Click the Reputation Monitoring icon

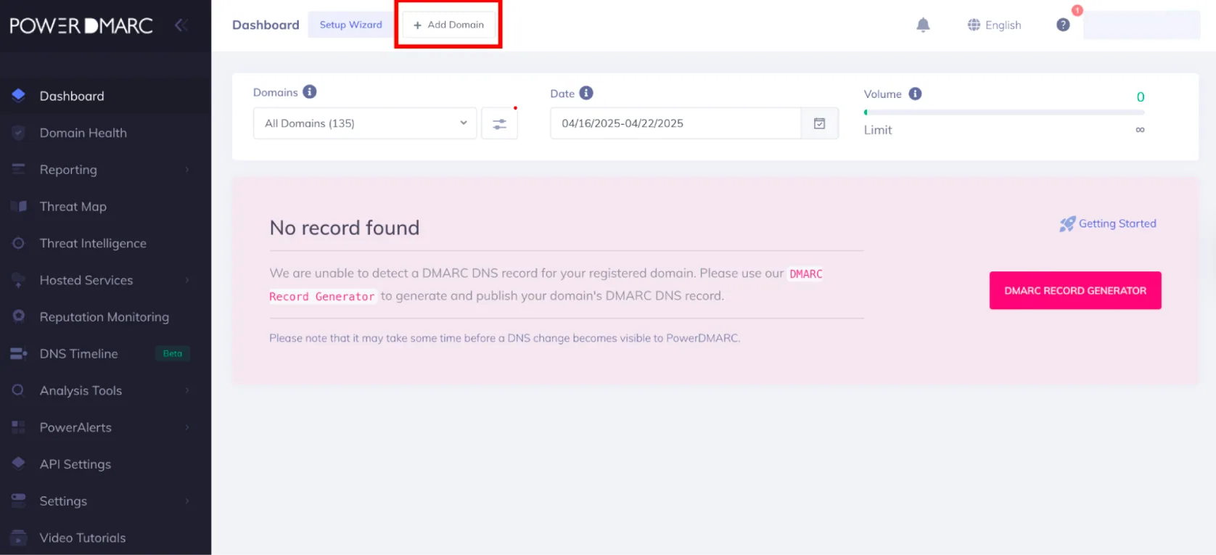click(19, 316)
